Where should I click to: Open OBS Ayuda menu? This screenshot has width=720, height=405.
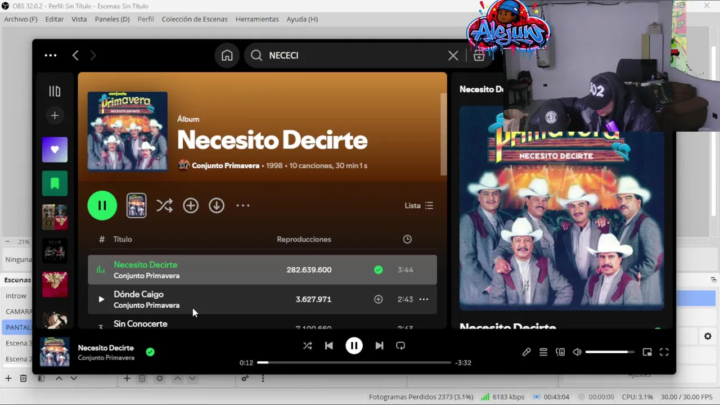(302, 19)
